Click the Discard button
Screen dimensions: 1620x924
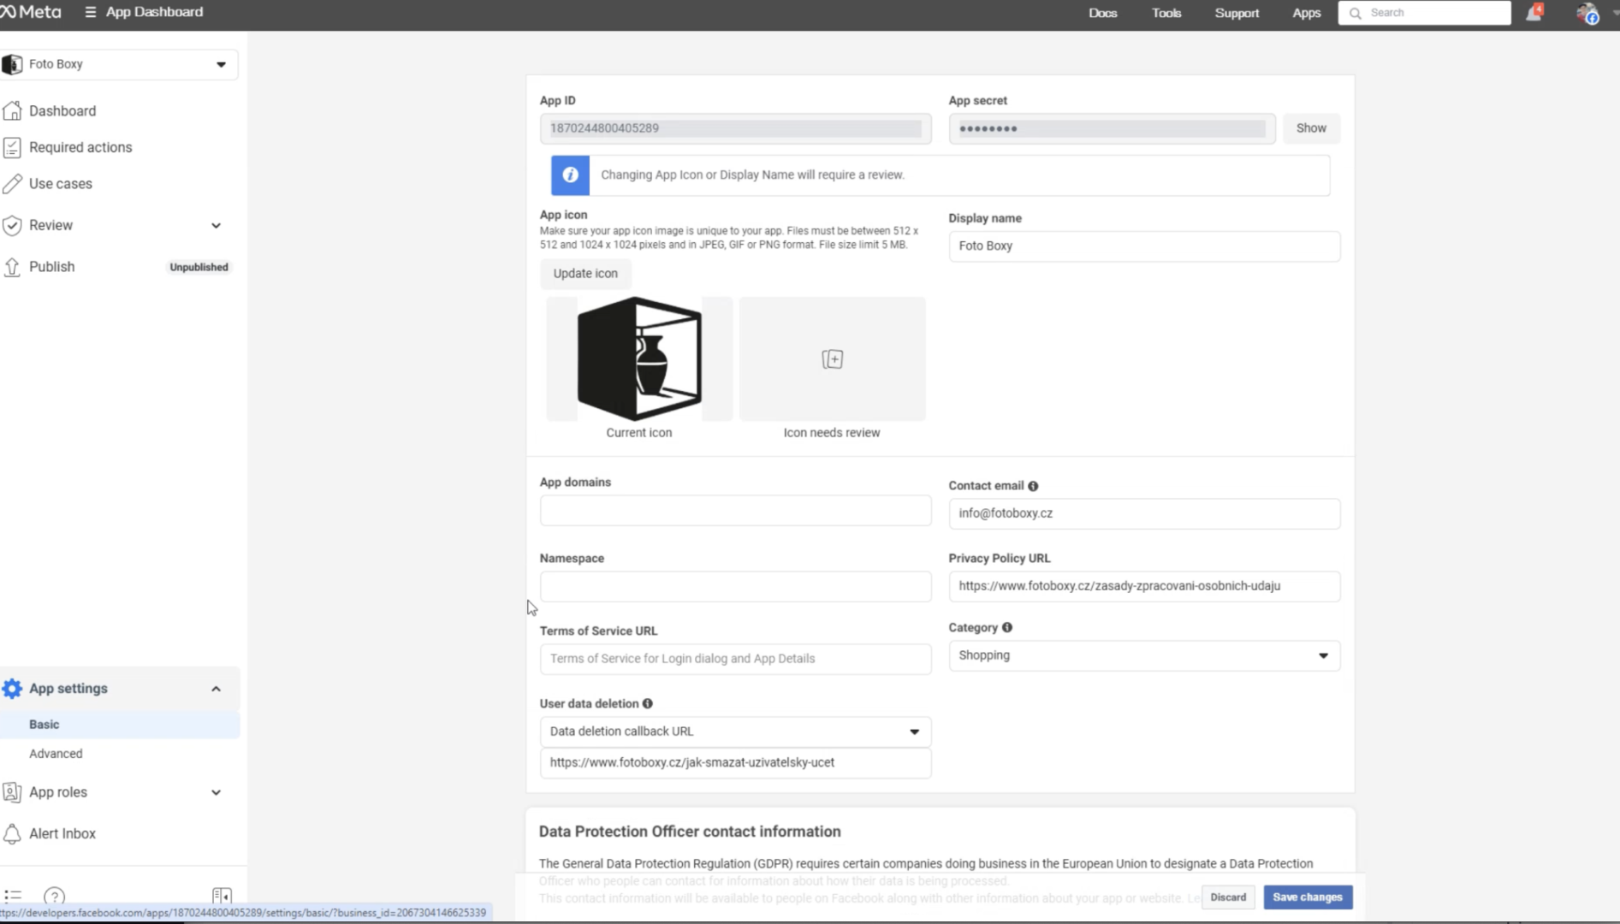tap(1228, 897)
